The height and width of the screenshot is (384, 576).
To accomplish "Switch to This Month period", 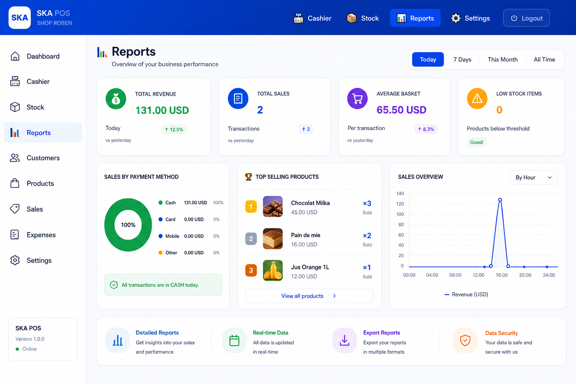I will tap(502, 59).
